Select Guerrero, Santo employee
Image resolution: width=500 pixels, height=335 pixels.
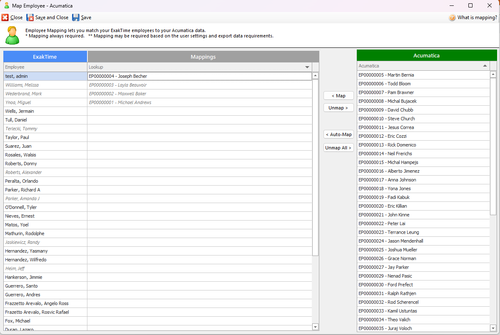click(x=45, y=286)
